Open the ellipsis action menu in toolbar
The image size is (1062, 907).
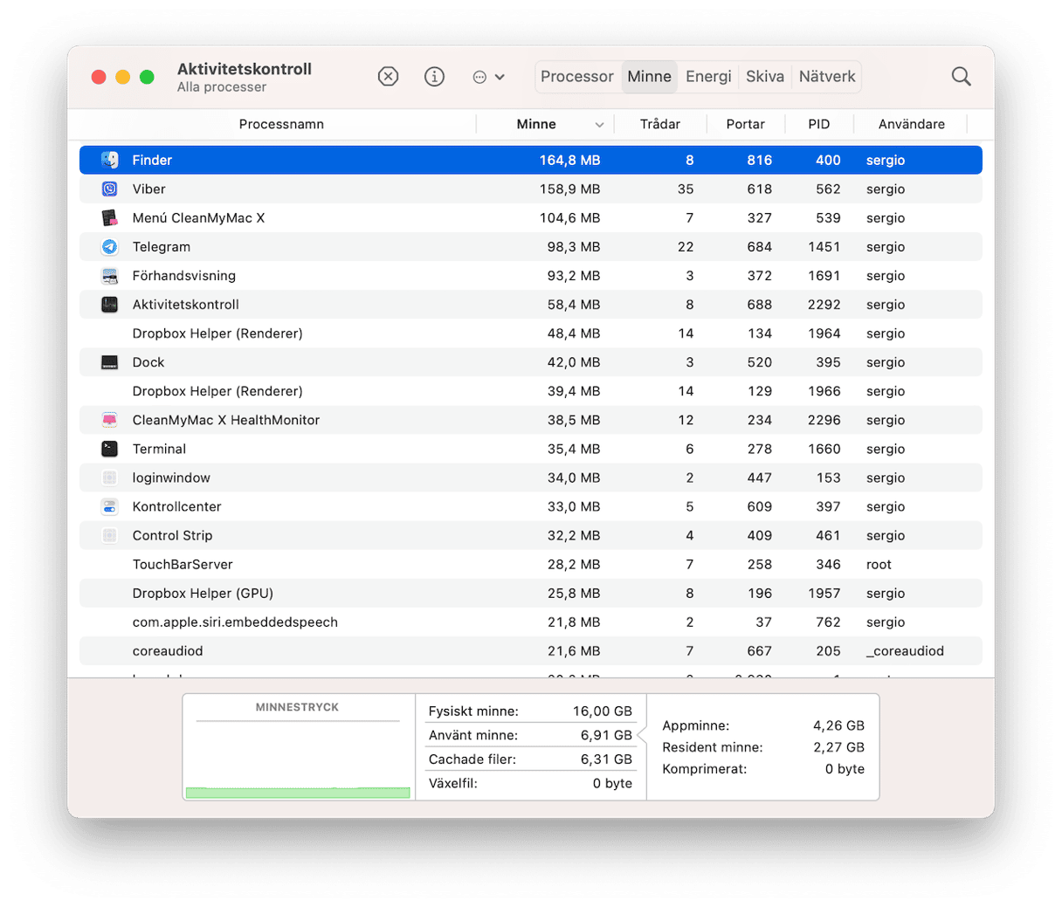point(488,77)
